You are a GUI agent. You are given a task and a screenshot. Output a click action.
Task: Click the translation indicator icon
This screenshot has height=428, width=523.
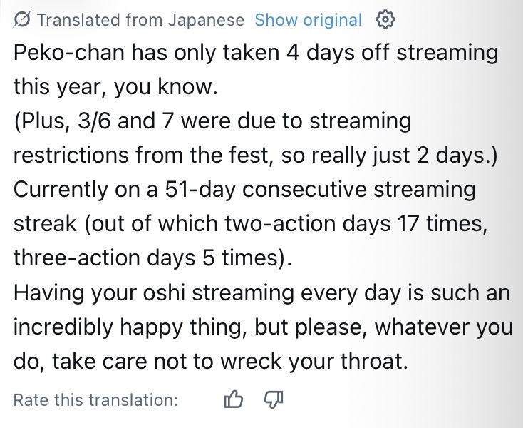click(x=21, y=19)
